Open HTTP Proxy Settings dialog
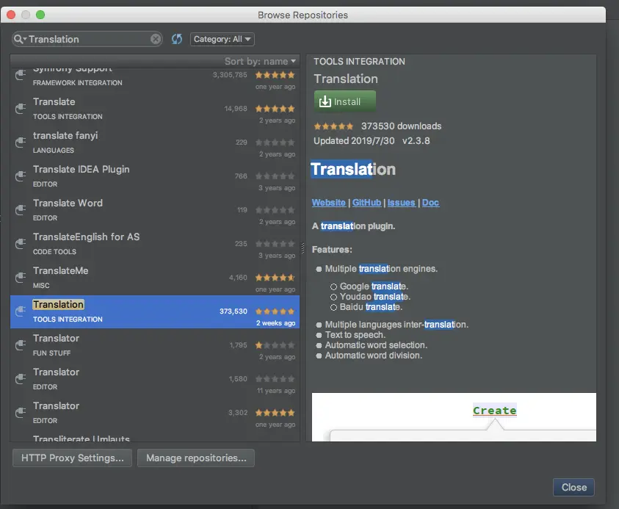 pos(72,458)
